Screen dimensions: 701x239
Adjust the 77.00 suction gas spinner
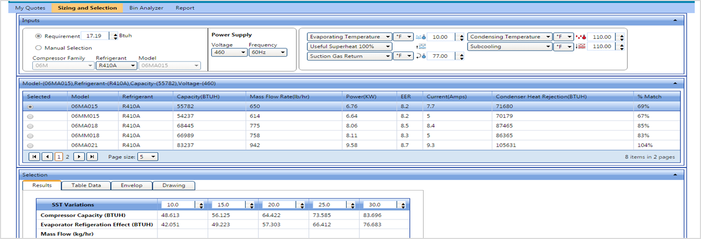click(460, 56)
